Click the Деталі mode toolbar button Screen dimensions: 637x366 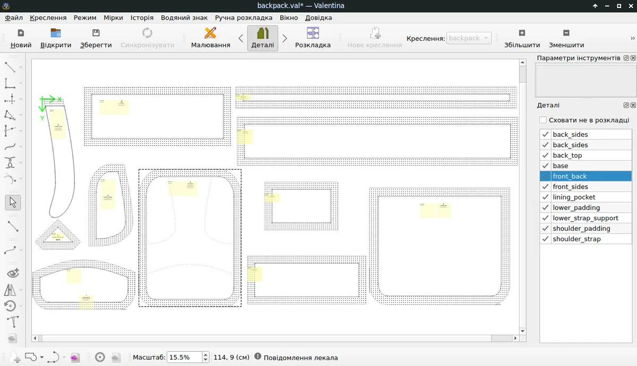coord(263,38)
